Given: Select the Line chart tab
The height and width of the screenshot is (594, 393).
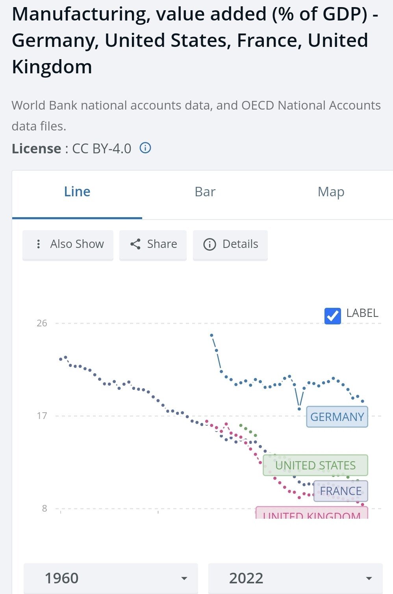Looking at the screenshot, I should pyautogui.click(x=77, y=192).
